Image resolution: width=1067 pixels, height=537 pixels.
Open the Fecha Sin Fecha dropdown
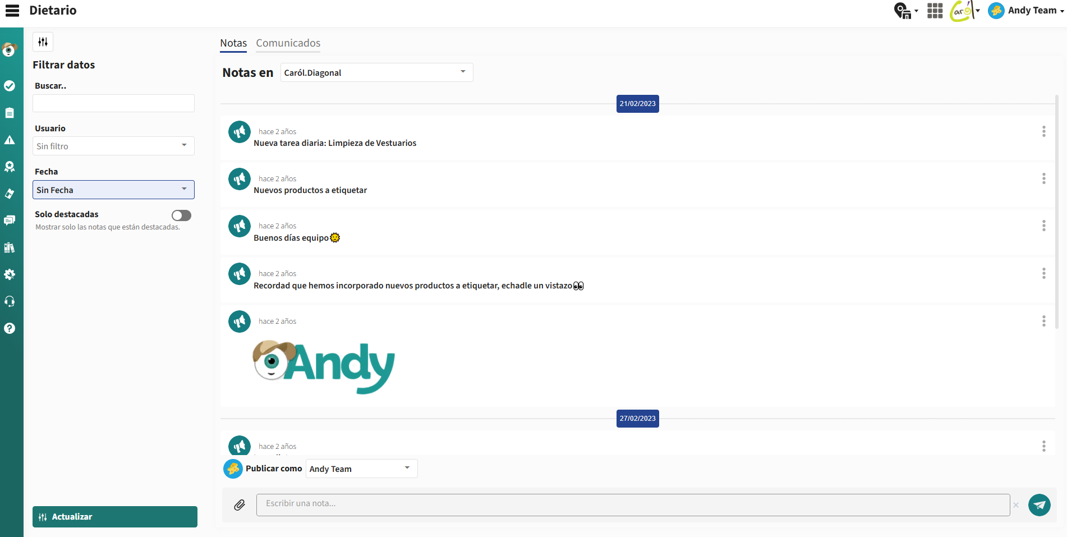pyautogui.click(x=113, y=190)
